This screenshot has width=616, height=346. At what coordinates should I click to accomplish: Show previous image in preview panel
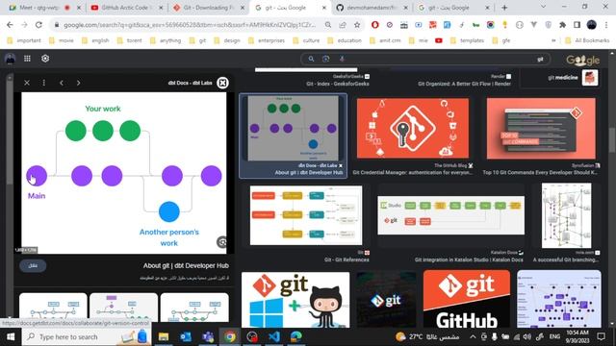click(62, 83)
